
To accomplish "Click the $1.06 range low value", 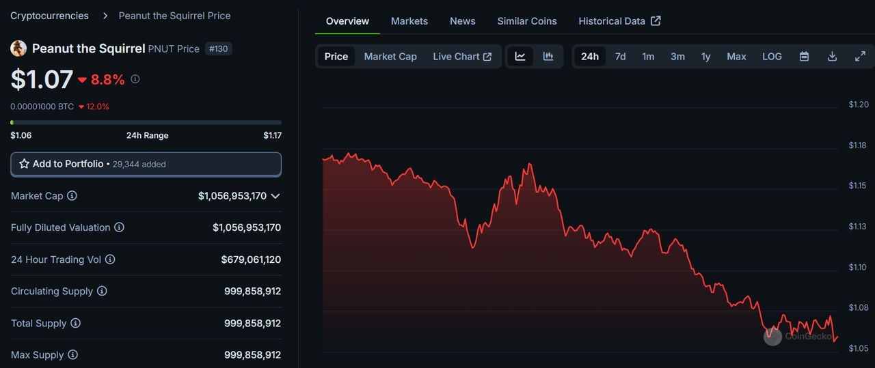I will tap(21, 135).
